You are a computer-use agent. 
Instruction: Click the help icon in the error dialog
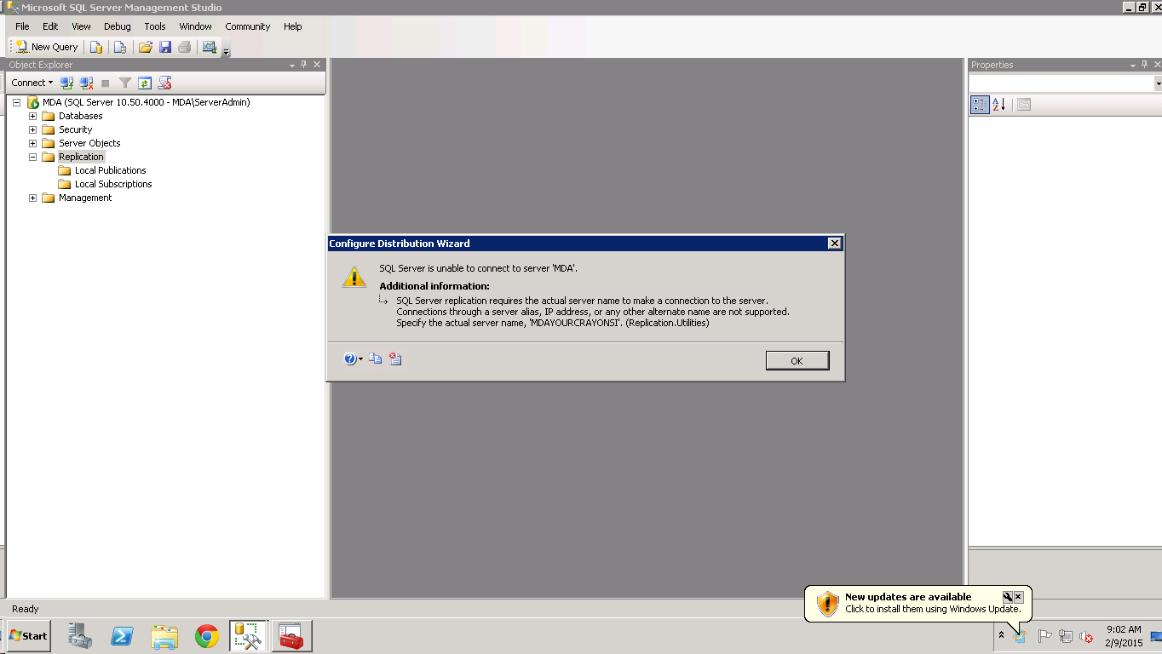[x=350, y=359]
